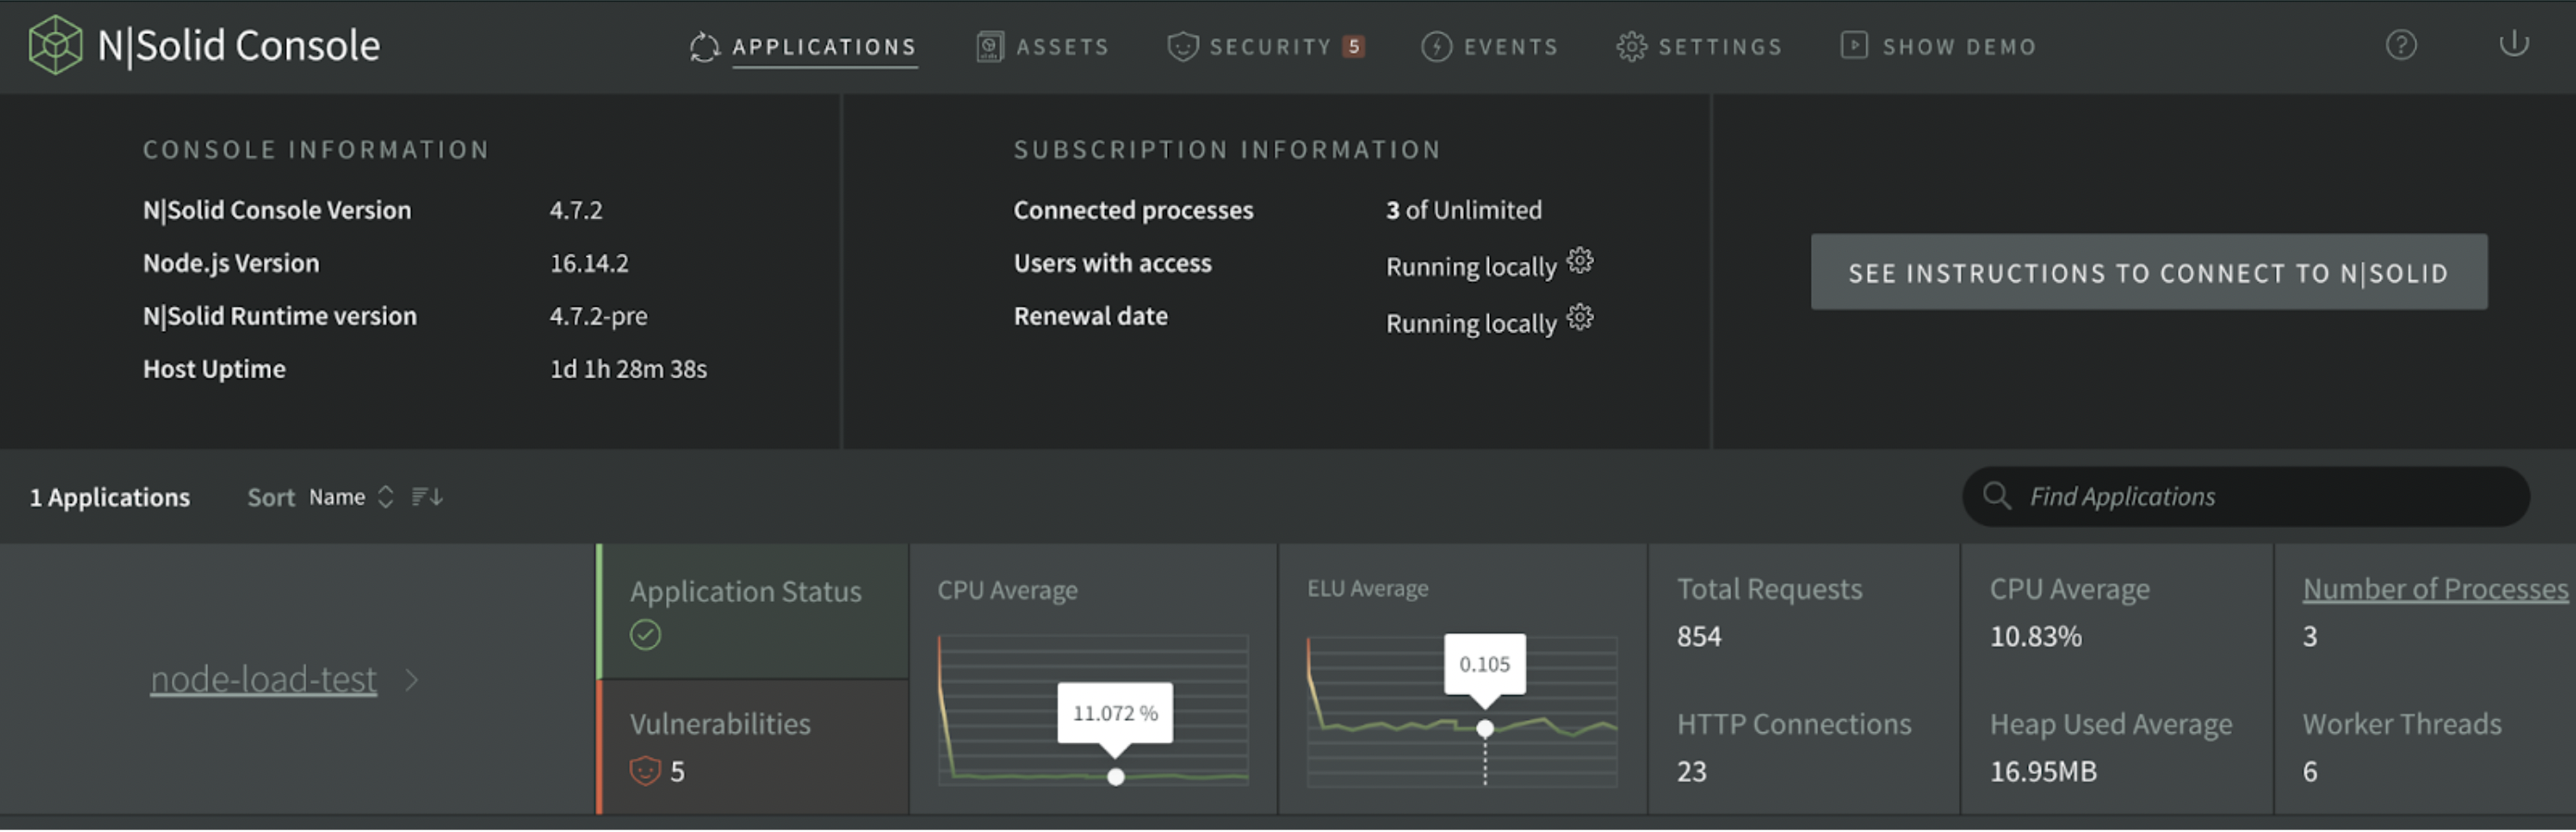Viewport: 2576px width, 832px height.
Task: Click the Find Applications magnifier icon
Action: [x=1997, y=496]
